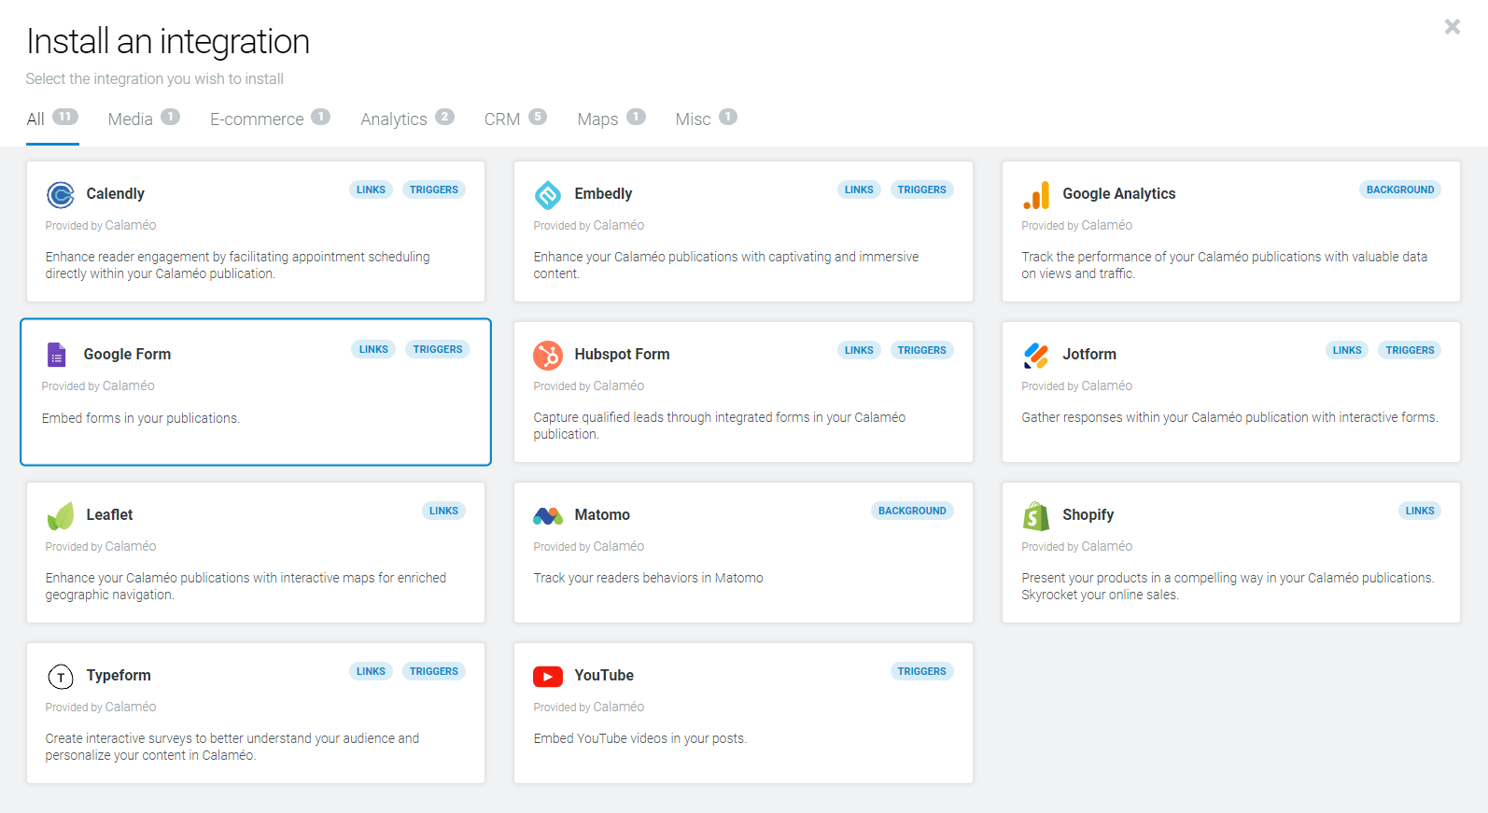Click 'Embed YouTube videos in your posts.'
Viewport: 1488px width, 813px height.
(x=640, y=738)
